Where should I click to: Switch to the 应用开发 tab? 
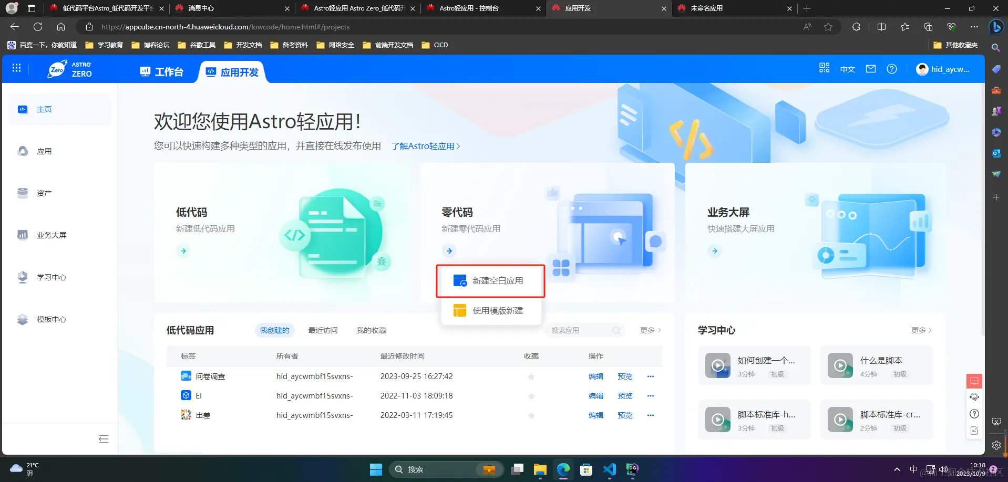click(x=232, y=72)
